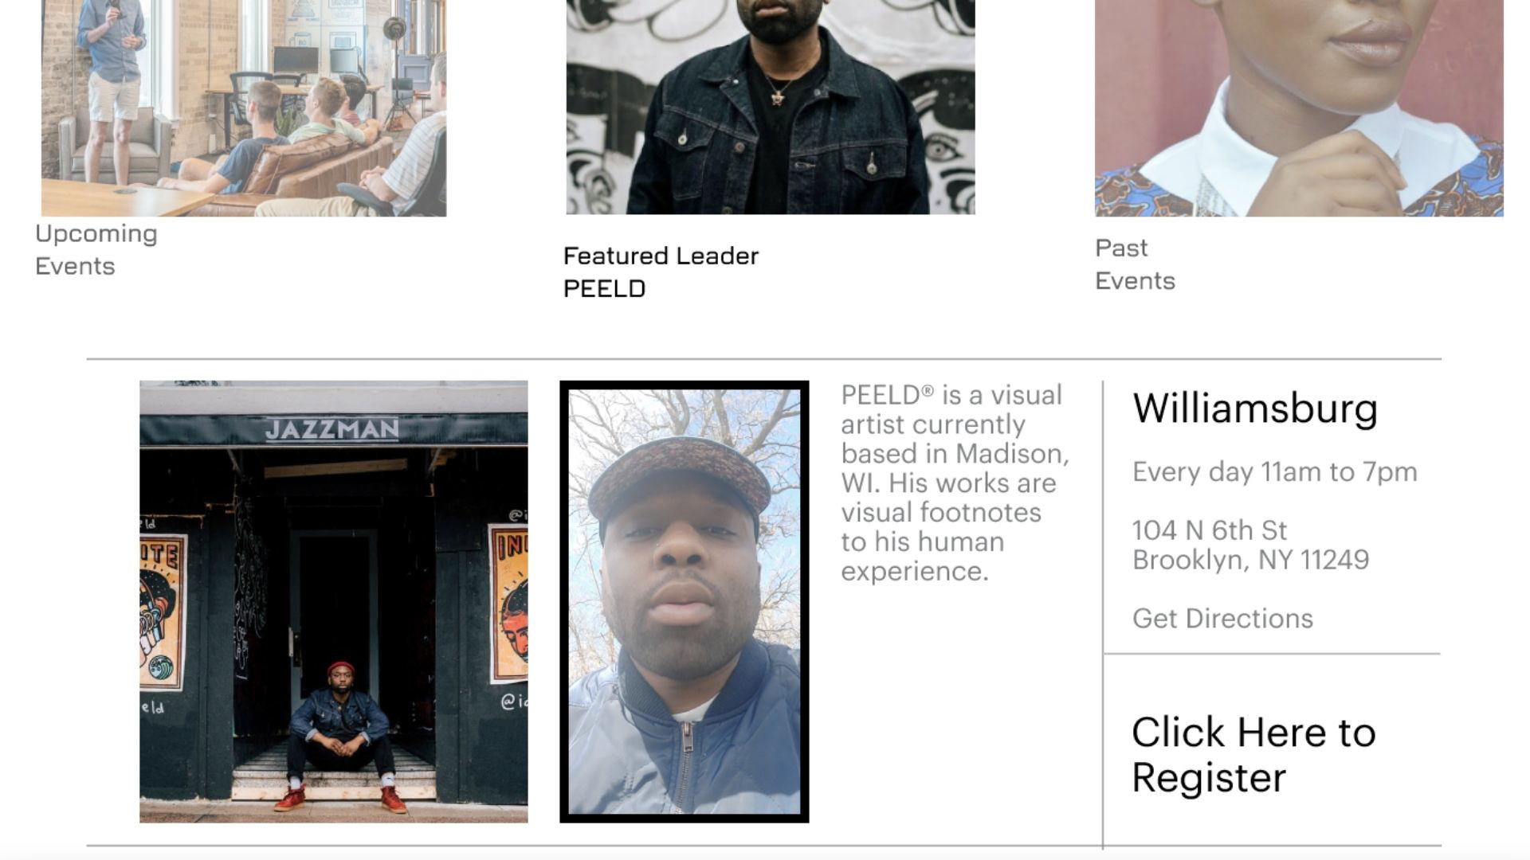
Task: Open the PEELD leader name link
Action: [x=604, y=288]
